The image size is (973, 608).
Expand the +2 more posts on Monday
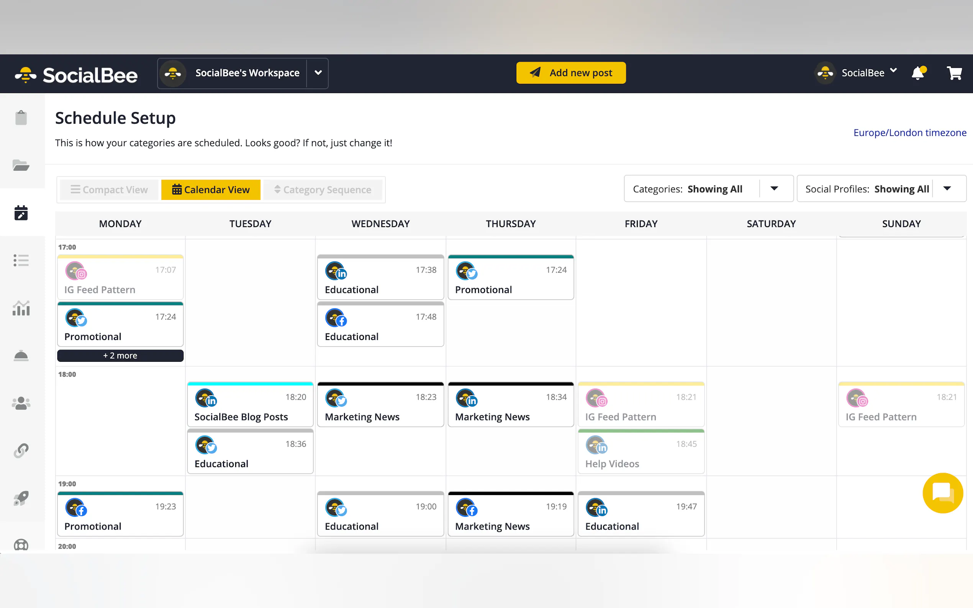pos(120,355)
